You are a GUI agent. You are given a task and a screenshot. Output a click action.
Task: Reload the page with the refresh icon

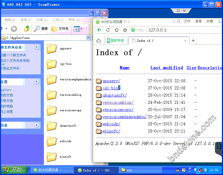(x=108, y=30)
